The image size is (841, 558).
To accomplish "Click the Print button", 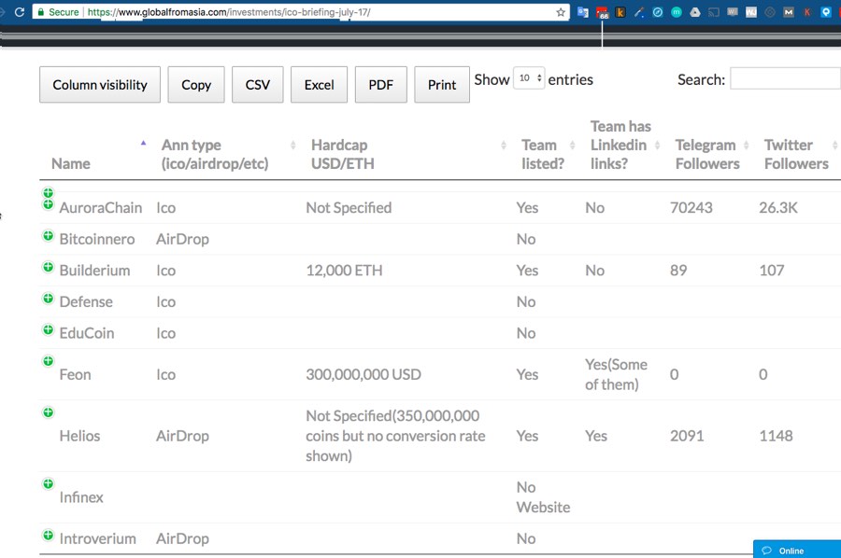I will 442,85.
